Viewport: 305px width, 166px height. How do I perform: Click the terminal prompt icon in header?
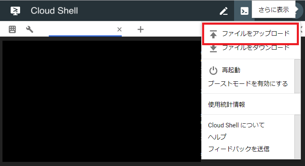[244, 11]
